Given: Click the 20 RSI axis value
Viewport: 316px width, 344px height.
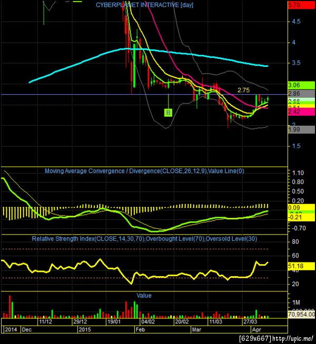Looking at the screenshot, I should (x=295, y=284).
